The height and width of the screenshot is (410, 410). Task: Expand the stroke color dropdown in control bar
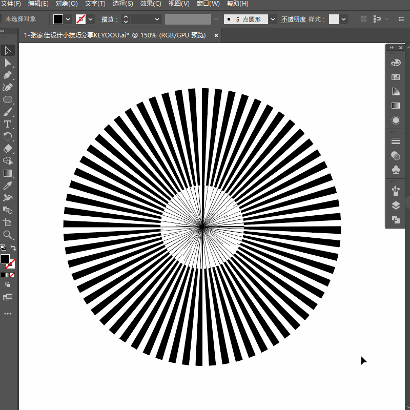[91, 19]
